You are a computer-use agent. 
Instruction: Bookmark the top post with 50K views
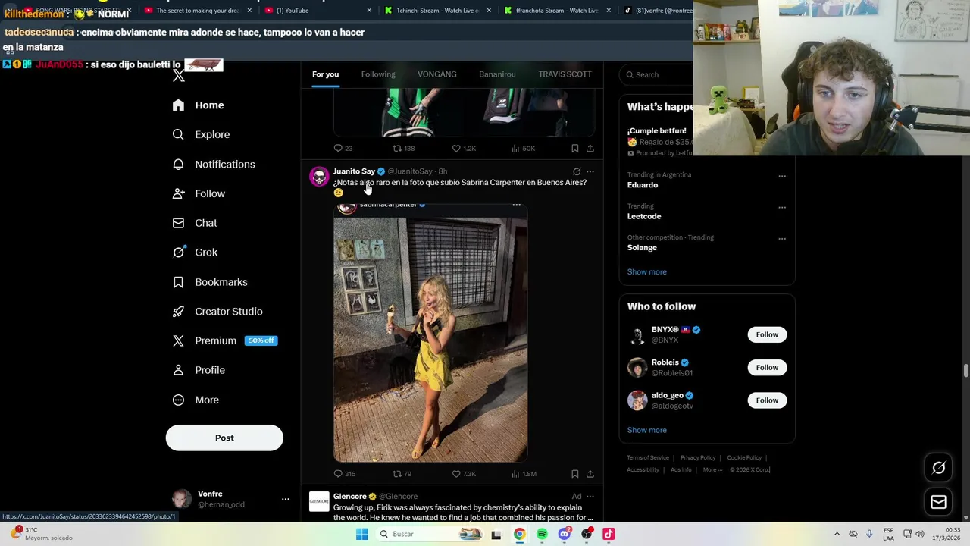574,148
